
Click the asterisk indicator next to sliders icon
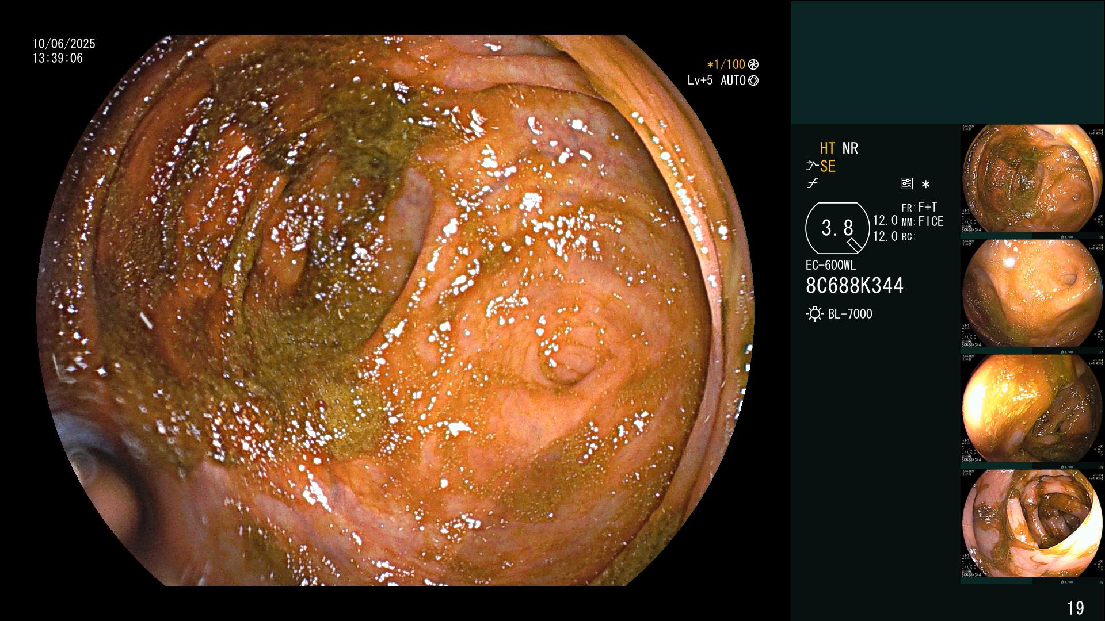(x=925, y=185)
